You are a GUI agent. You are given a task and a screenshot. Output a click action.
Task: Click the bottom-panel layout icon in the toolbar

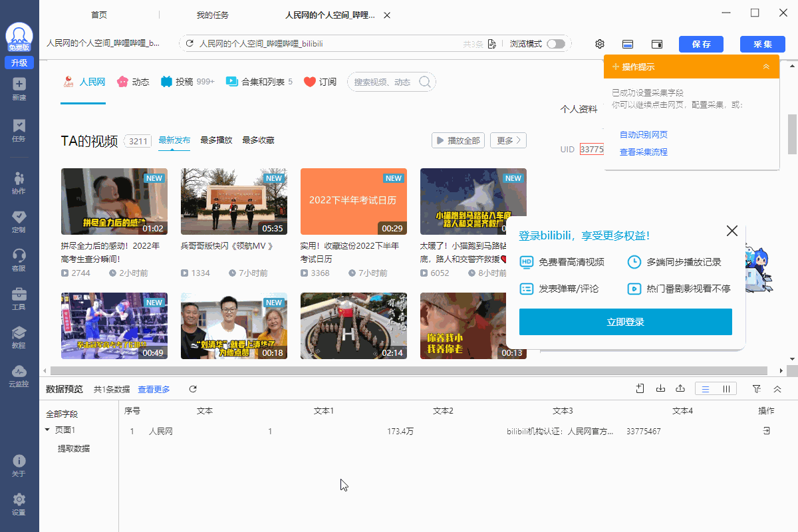(x=627, y=44)
